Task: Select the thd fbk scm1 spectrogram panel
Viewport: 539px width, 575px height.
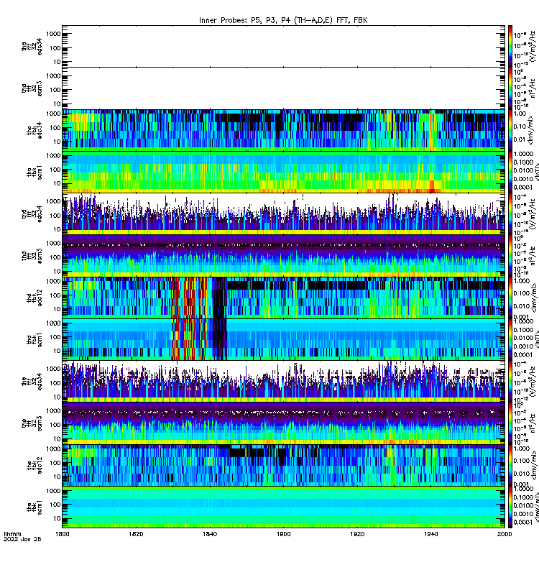Action: click(x=283, y=339)
